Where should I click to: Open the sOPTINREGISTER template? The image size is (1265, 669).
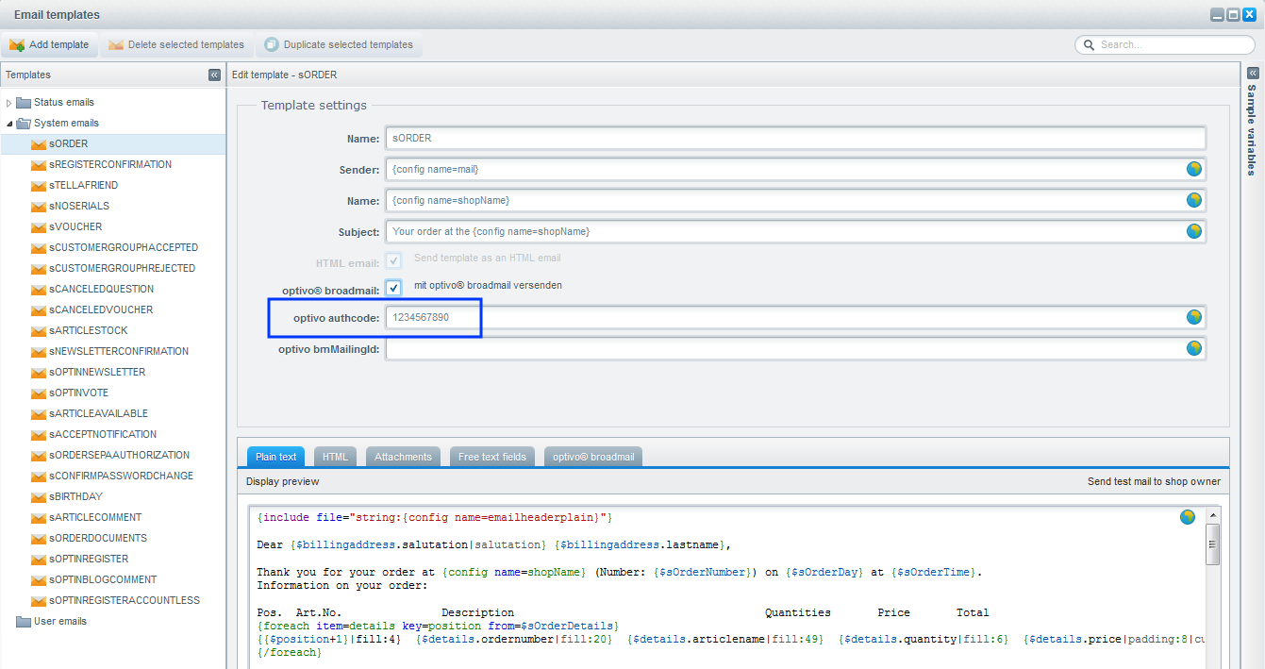[89, 559]
